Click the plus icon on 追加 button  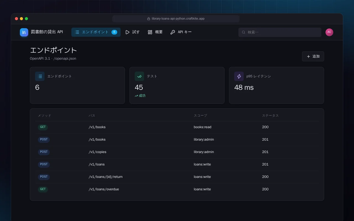click(x=309, y=56)
